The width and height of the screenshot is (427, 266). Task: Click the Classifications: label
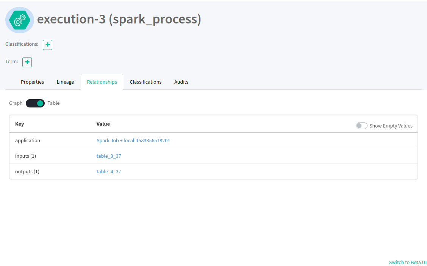point(22,44)
